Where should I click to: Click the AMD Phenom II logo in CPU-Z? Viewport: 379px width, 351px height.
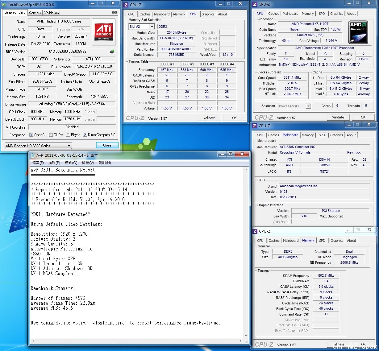[358, 32]
